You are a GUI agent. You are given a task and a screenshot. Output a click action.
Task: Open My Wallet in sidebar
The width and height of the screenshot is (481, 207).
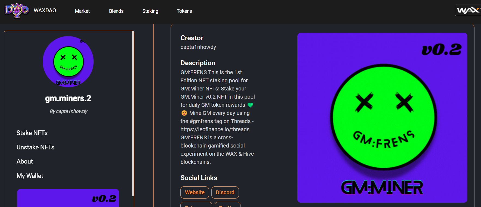click(30, 176)
